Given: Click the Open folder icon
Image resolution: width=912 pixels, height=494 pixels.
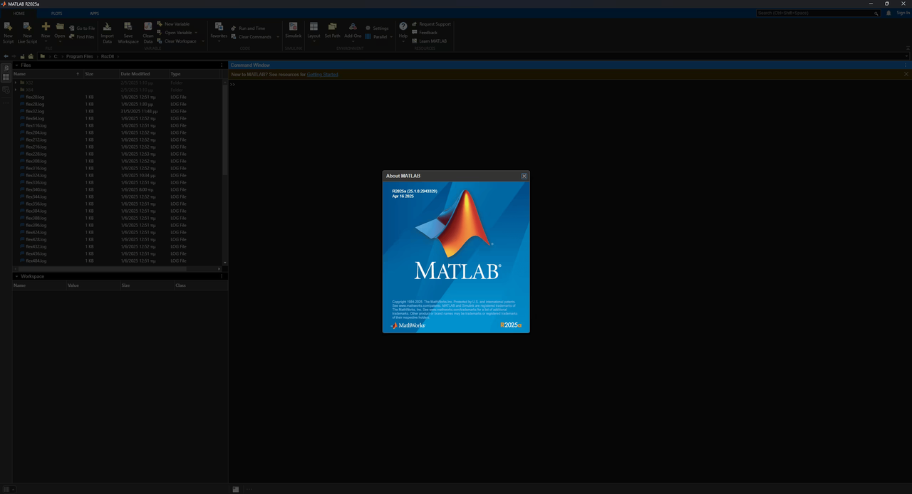Looking at the screenshot, I should [x=60, y=26].
